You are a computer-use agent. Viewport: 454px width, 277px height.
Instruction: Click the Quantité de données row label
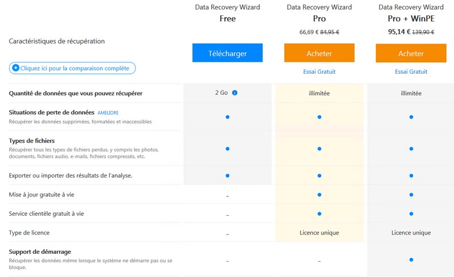[x=75, y=93]
